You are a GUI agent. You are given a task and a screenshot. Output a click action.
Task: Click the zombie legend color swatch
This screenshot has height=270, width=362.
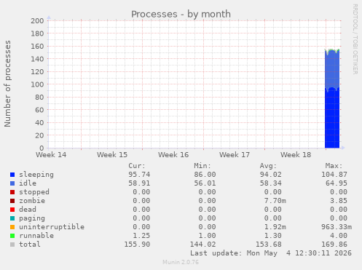12,201
